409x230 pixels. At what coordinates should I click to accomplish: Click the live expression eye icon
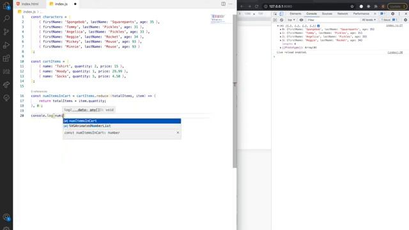tap(301, 20)
